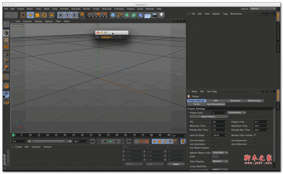
Task: Open the MoGraph menu
Action: [x=107, y=8]
